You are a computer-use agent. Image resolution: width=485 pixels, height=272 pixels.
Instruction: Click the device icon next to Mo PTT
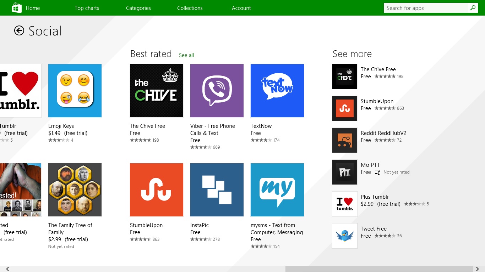[377, 172]
